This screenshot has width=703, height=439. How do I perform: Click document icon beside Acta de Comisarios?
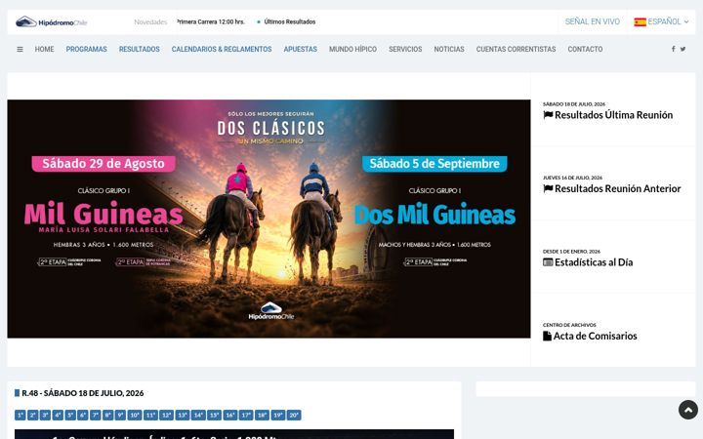(547, 336)
